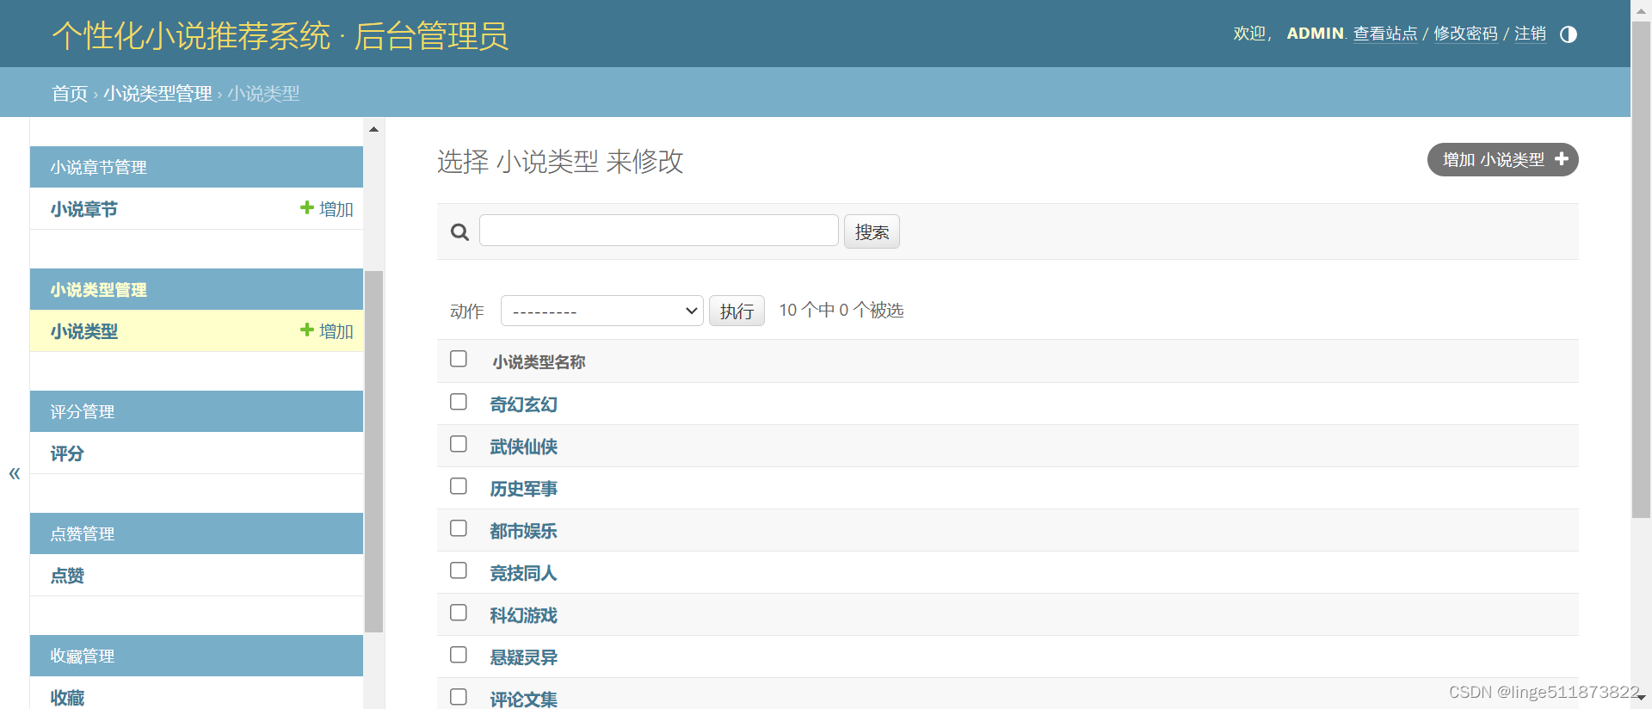Viewport: 1652px width, 709px height.
Task: Click the 搜索 button
Action: [x=872, y=231]
